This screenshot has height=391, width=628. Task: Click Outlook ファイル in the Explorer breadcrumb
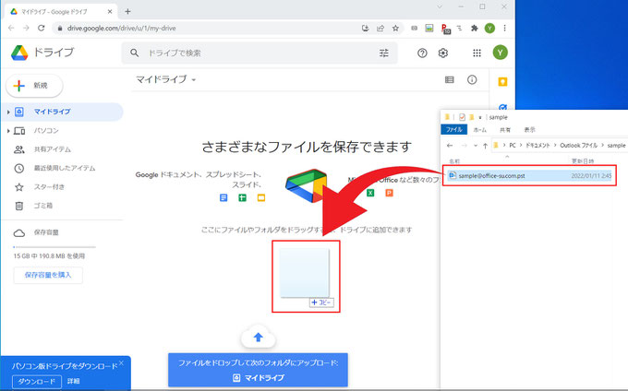pyautogui.click(x=579, y=146)
